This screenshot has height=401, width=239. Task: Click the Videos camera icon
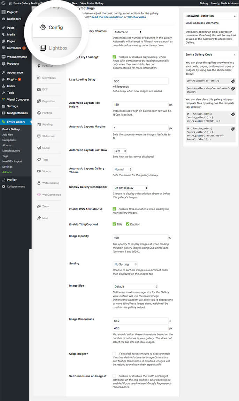(39, 172)
